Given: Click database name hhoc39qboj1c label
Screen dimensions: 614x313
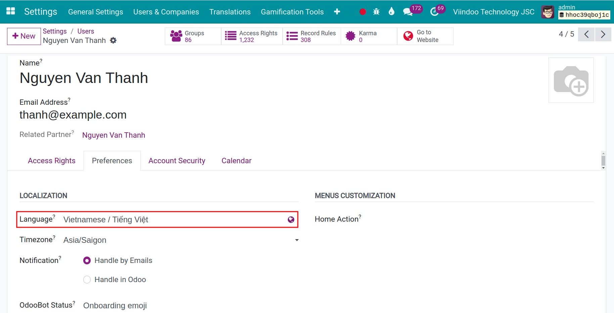Looking at the screenshot, I should click(x=584, y=15).
